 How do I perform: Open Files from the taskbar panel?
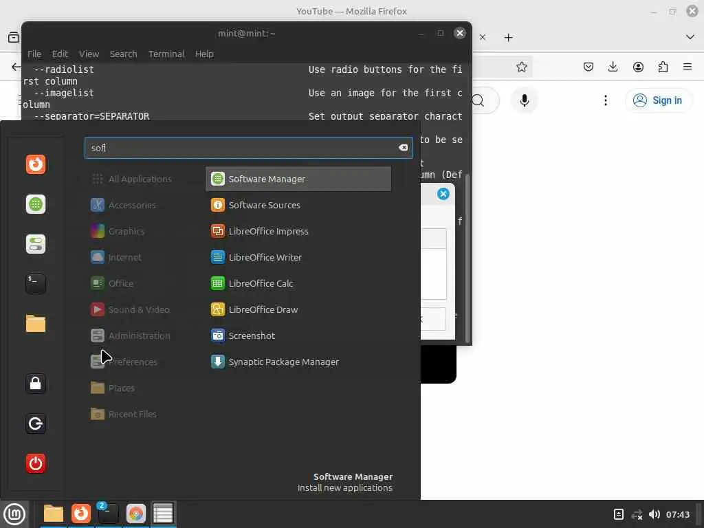(54, 514)
